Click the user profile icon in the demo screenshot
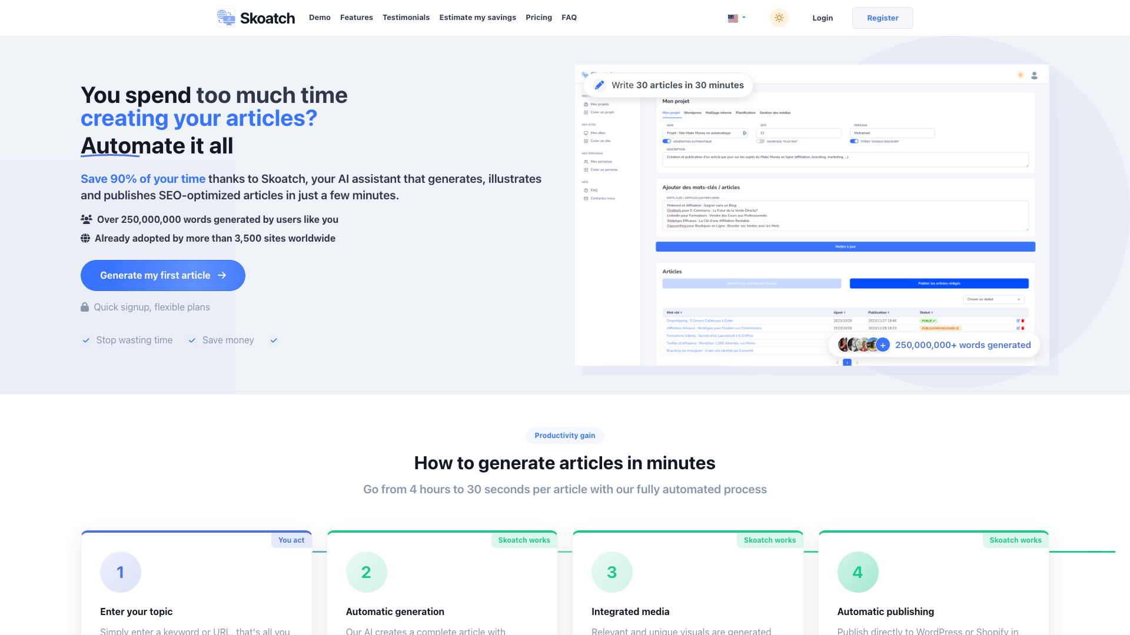The image size is (1130, 635). pyautogui.click(x=1034, y=75)
